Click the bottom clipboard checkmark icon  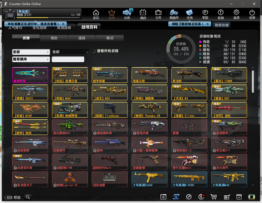[239, 197]
